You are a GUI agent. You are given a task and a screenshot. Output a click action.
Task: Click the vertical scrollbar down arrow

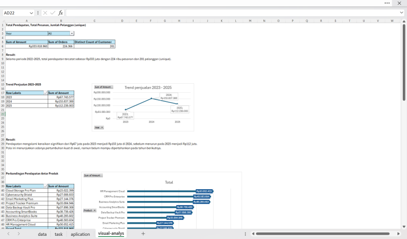click(x=404, y=226)
